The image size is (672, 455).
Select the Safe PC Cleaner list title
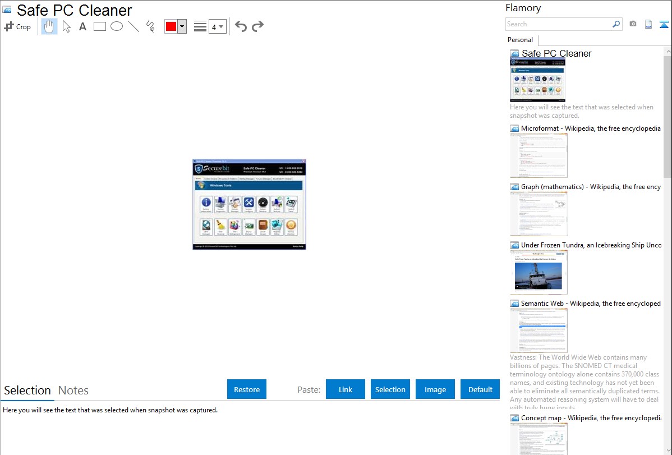click(x=556, y=54)
